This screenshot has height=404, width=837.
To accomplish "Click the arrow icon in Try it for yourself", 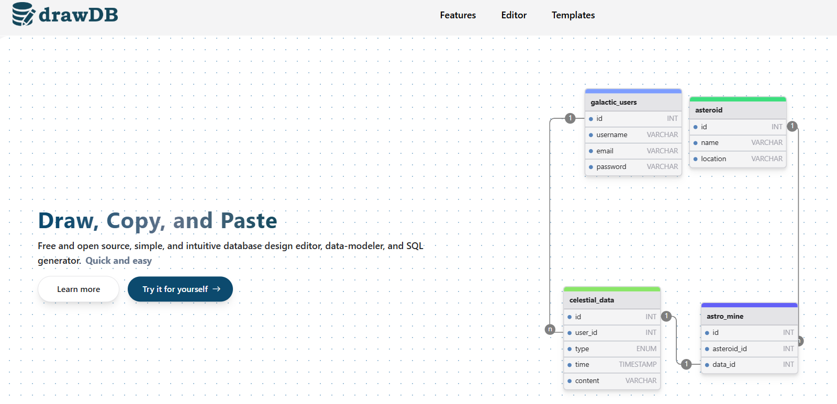I will coord(217,289).
